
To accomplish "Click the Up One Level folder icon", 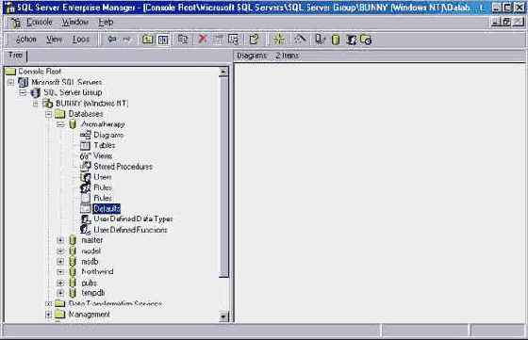I will [x=147, y=40].
